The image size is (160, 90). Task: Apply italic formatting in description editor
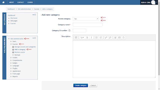pos(91,37)
